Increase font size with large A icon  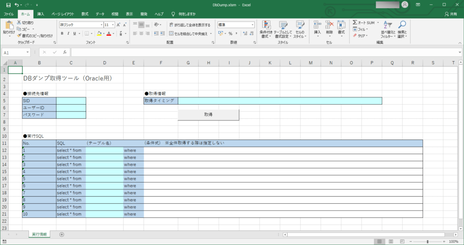coord(118,25)
